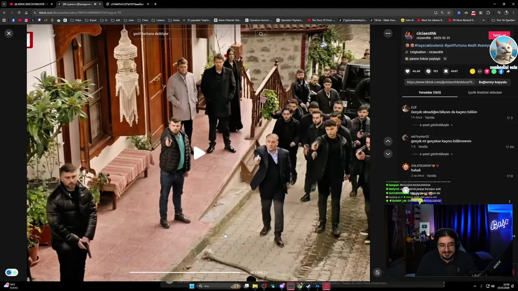Open the Kişisel bookmarks folder

pos(91,20)
